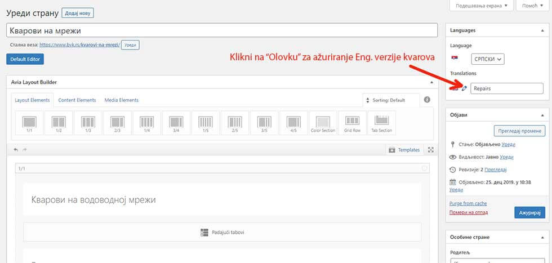This screenshot has height=263, width=552.
Task: Insert the Grid Row element
Action: (x=352, y=123)
